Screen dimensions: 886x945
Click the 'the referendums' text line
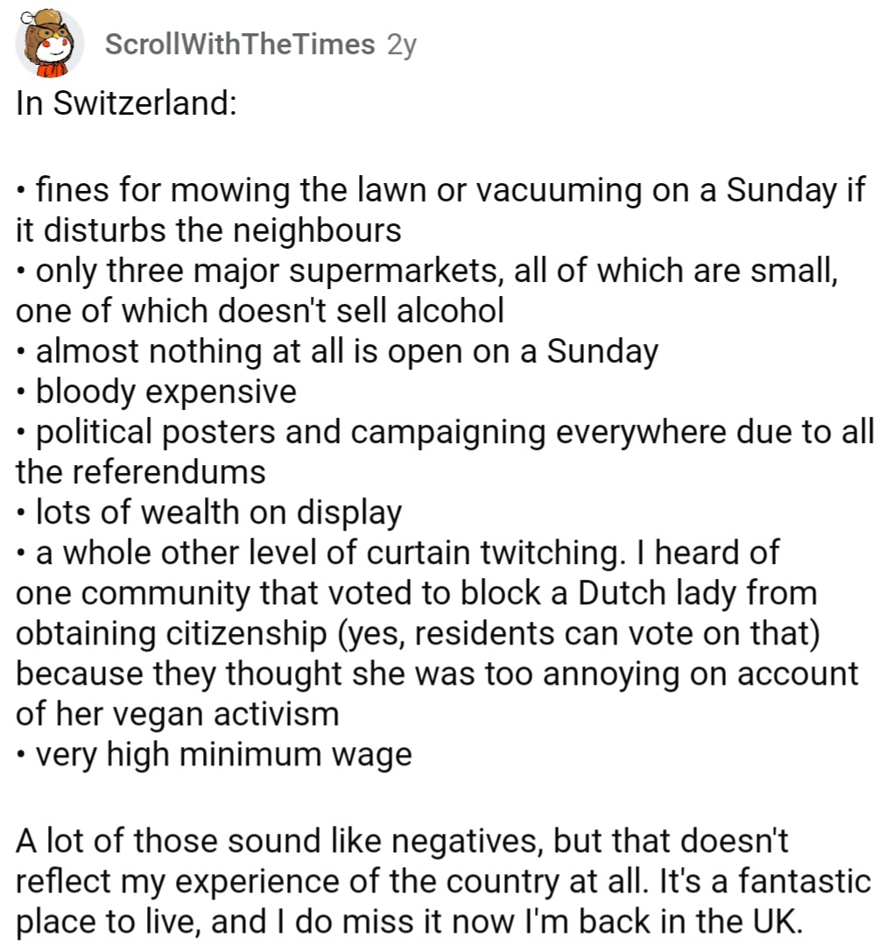click(x=140, y=473)
